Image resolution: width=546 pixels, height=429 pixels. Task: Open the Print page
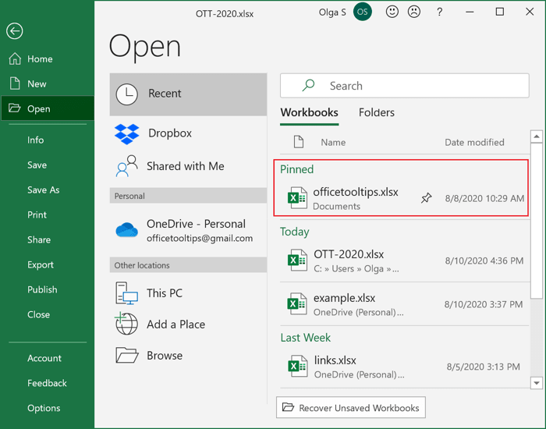point(37,214)
